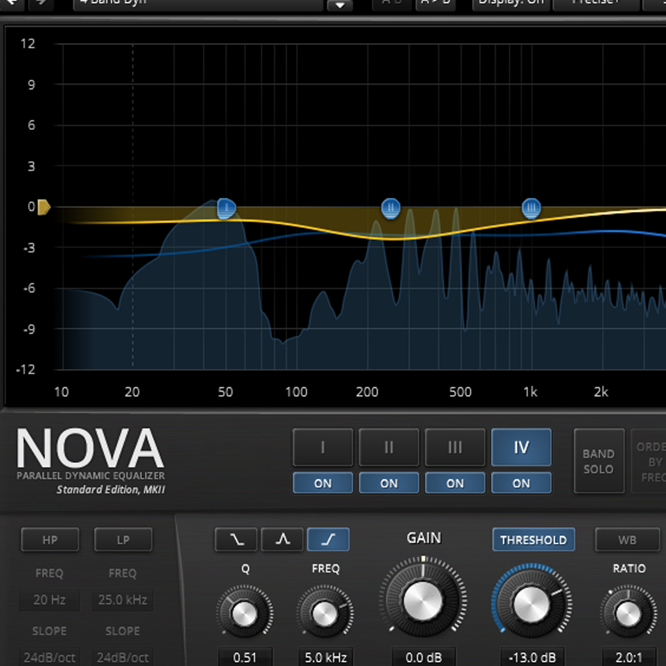Click the large THRESHOLD knob
The image size is (666, 666).
click(531, 605)
